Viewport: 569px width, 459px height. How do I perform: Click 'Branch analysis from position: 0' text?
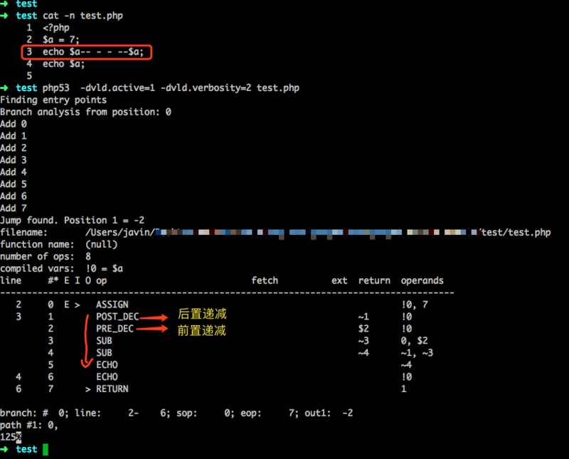pyautogui.click(x=85, y=112)
